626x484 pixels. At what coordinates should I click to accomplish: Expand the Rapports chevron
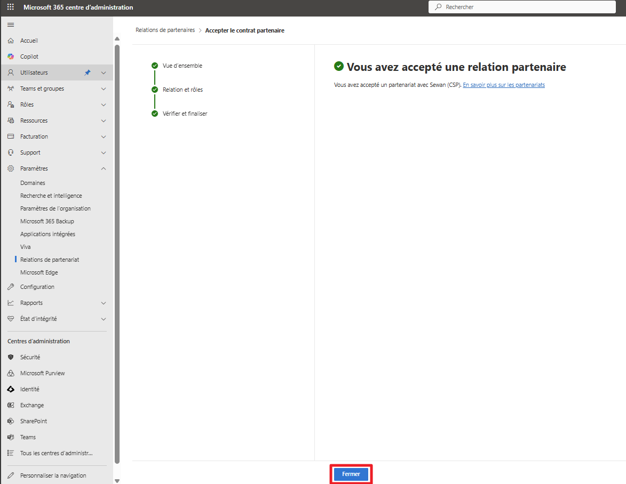[x=104, y=303]
